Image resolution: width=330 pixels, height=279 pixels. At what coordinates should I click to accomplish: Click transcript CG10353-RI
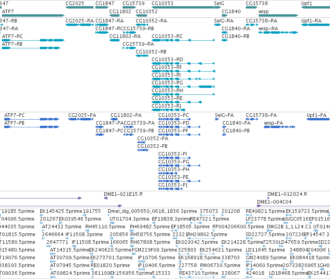click(183, 79)
